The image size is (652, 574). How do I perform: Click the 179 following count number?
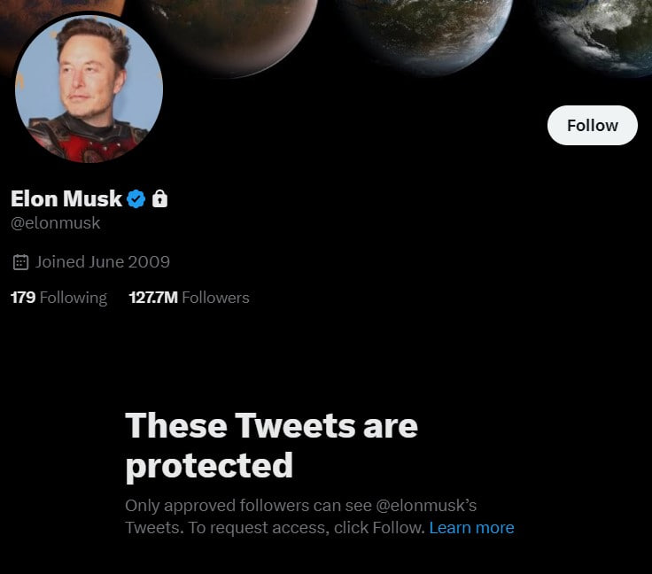click(23, 298)
